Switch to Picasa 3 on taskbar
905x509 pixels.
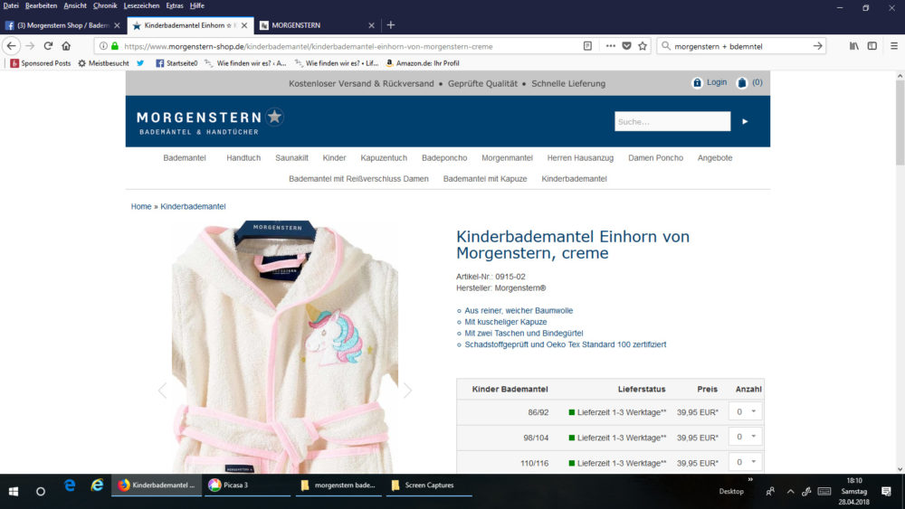click(x=247, y=485)
